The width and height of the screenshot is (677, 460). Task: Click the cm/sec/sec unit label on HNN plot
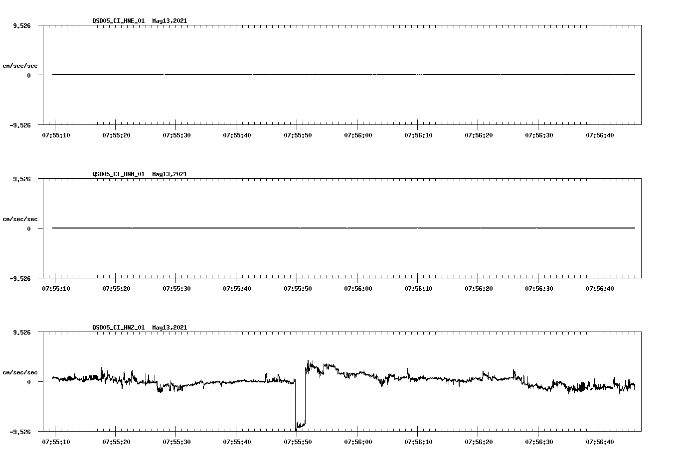(20, 219)
